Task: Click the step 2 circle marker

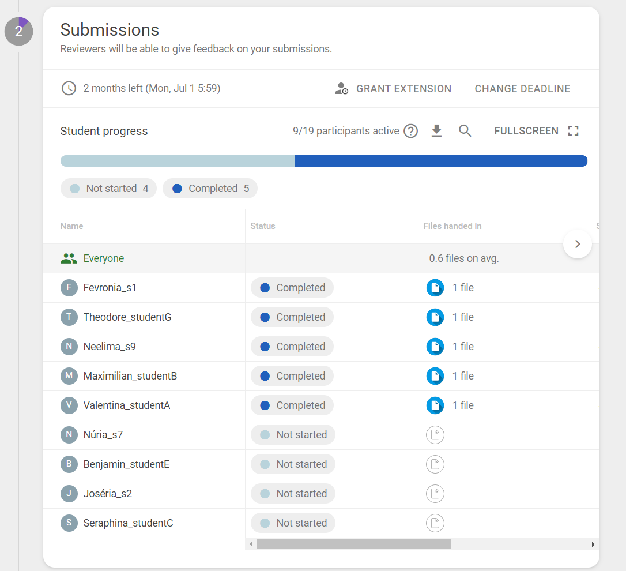Action: [x=19, y=31]
